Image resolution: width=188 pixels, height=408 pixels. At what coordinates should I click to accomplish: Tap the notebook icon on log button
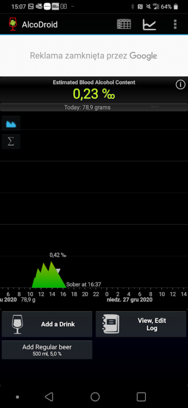[111, 324]
